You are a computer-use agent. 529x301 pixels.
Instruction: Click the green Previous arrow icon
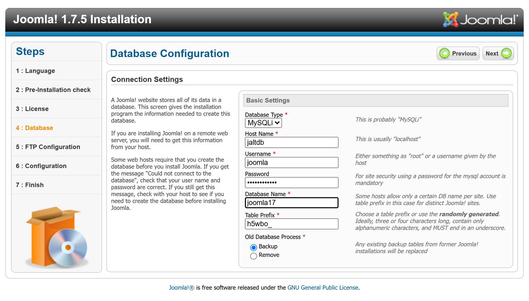coord(445,54)
